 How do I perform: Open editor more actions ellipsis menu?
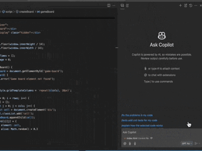(x=114, y=5)
